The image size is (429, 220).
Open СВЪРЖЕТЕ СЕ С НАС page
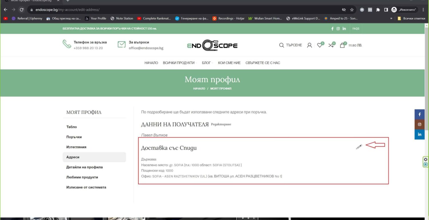pyautogui.click(x=263, y=63)
